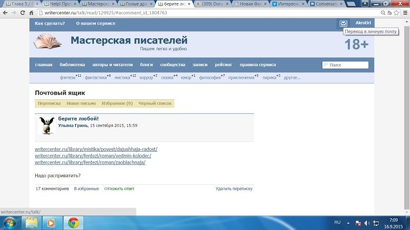Click 'Удалить переписку' link

point(234,189)
